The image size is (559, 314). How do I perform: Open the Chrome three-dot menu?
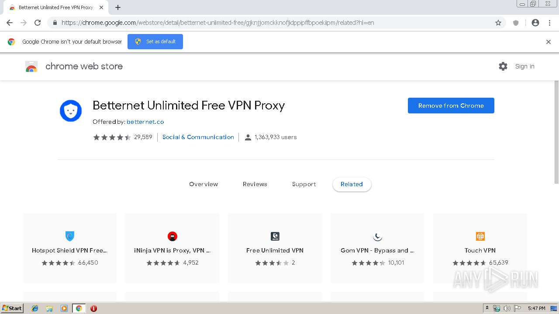click(x=549, y=23)
